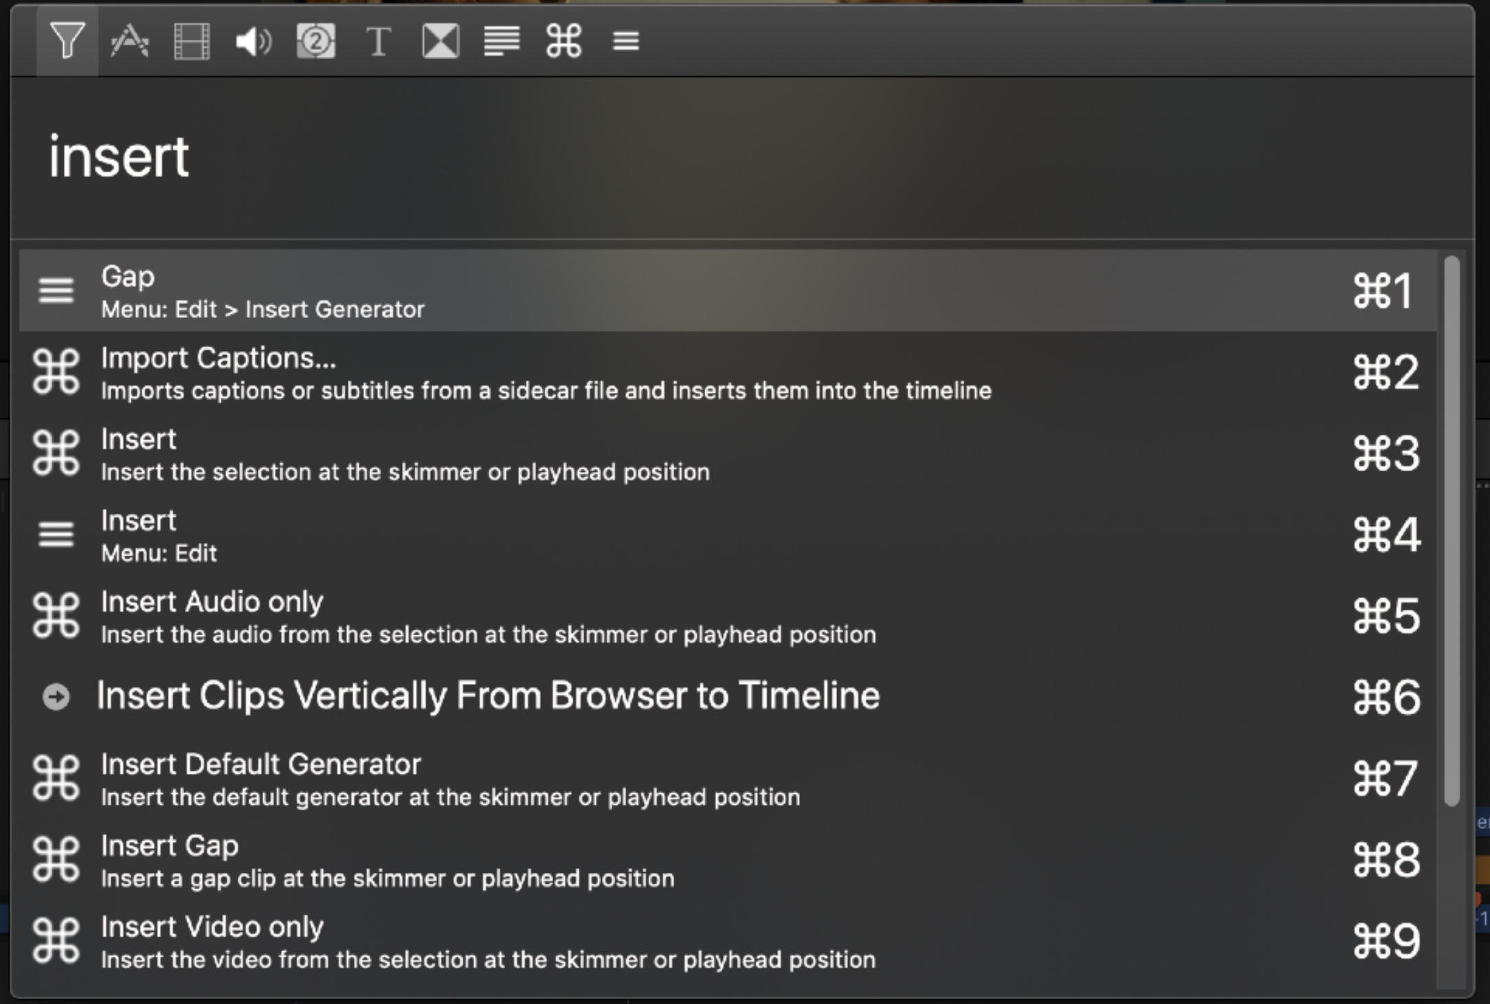Click the generator countdown icon
Image resolution: width=1490 pixels, height=1004 pixels.
coord(315,41)
